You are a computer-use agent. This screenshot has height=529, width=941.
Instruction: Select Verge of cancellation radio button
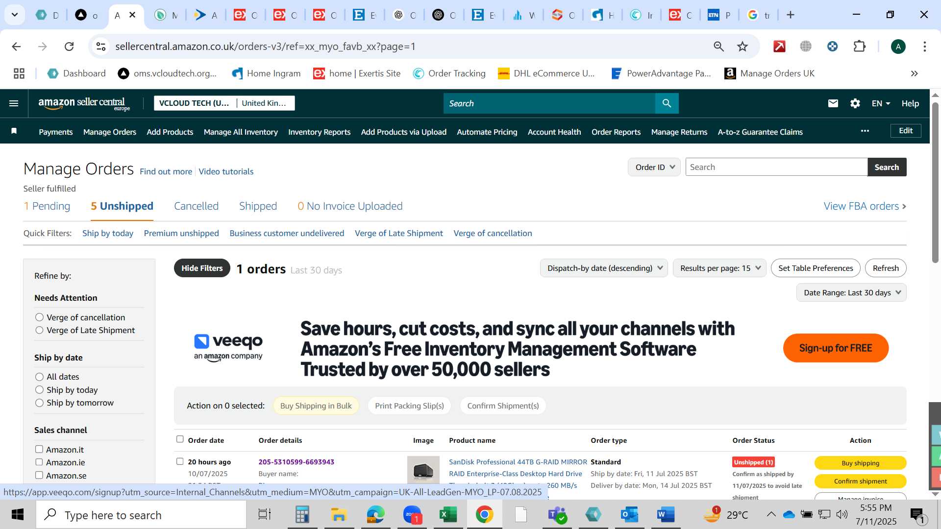click(39, 317)
